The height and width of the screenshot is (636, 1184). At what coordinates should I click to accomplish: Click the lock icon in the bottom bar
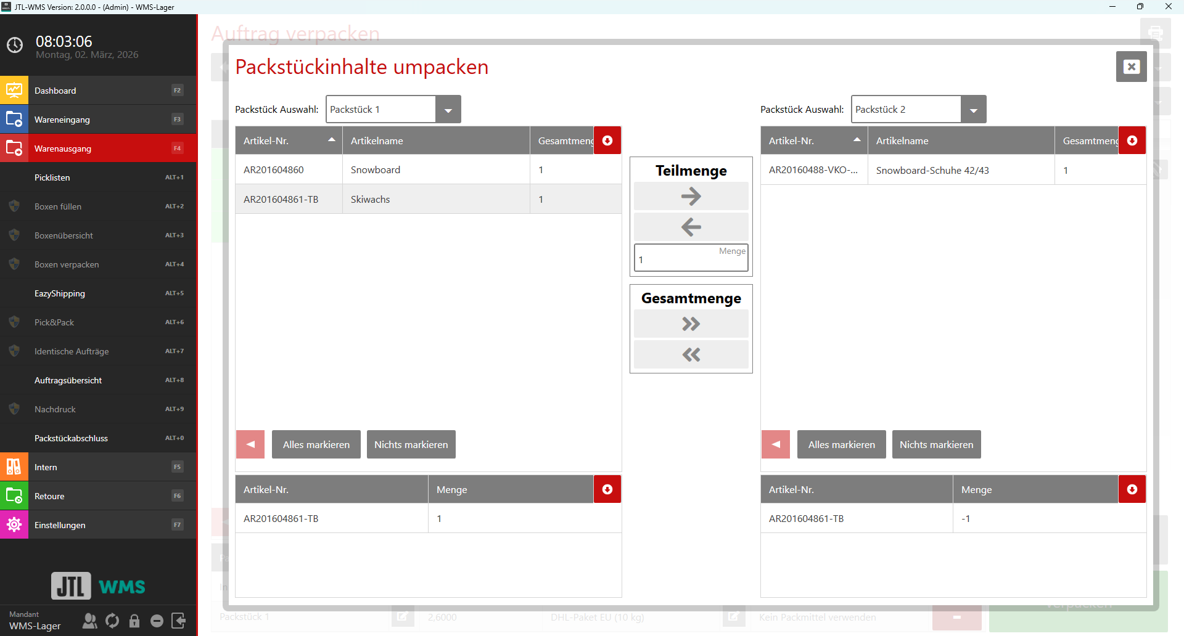point(134,621)
